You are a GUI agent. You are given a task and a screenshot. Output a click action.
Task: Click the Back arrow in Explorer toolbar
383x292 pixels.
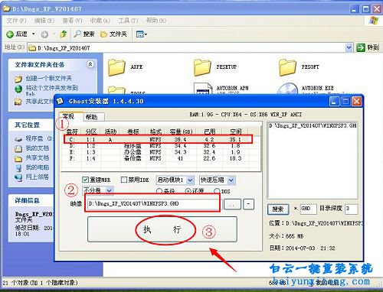point(10,34)
